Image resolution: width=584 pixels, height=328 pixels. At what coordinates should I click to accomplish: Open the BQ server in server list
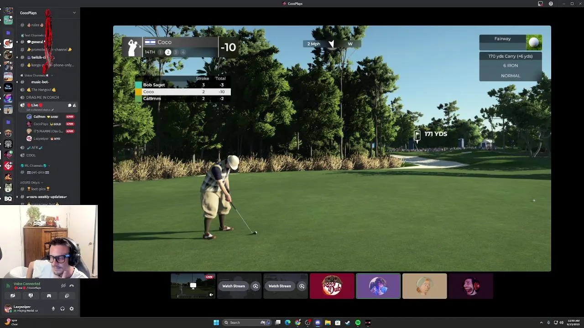point(8,199)
